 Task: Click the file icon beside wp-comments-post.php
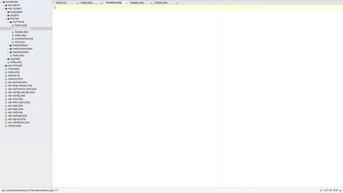tap(6, 89)
